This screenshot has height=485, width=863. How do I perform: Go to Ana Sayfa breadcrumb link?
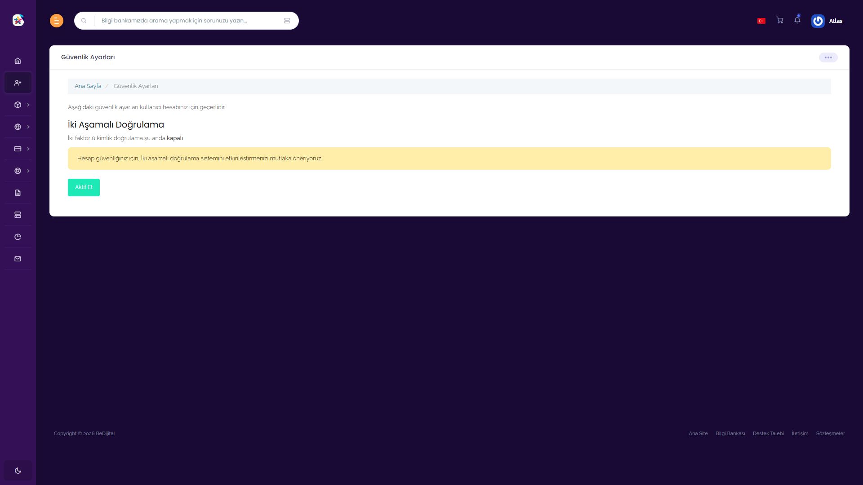[88, 86]
